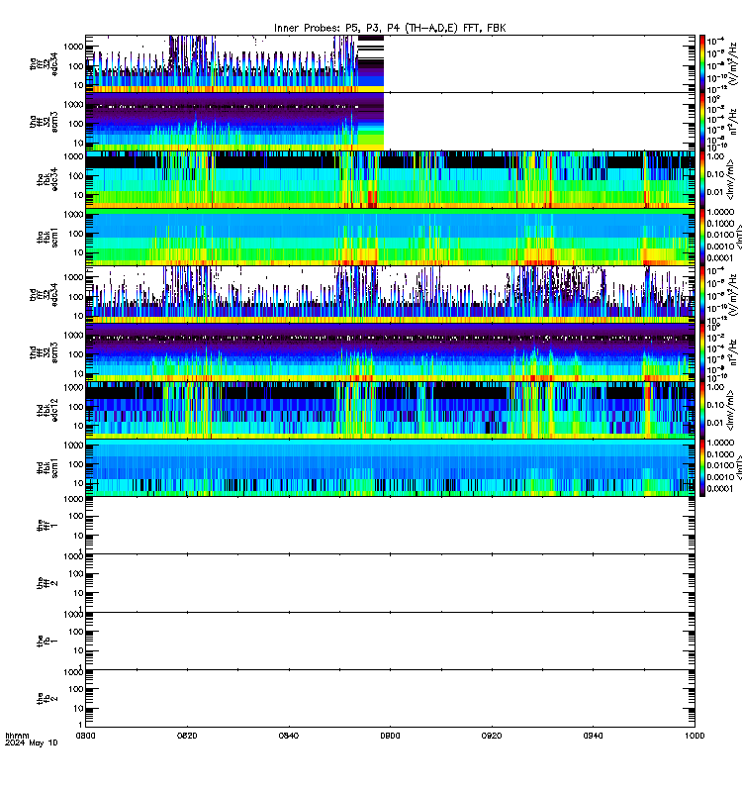
Task: Click the 0840 time axis label
Action: coord(289,736)
